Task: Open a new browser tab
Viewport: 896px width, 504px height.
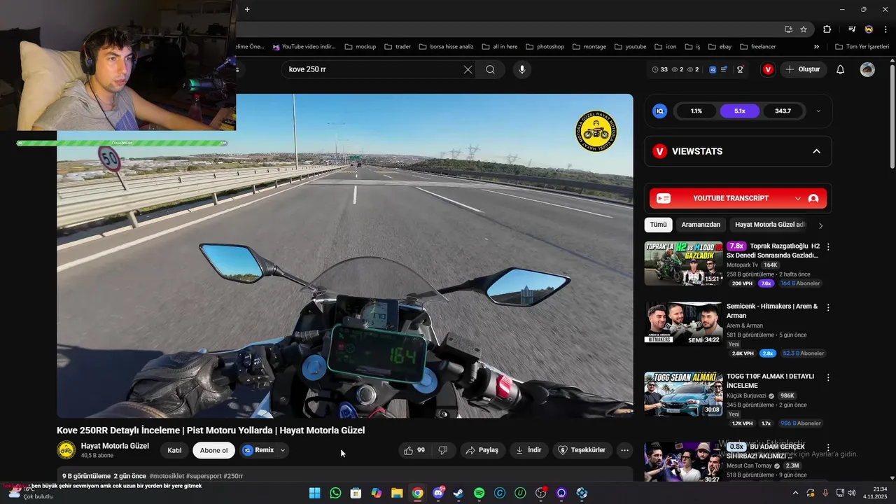Action: (x=247, y=9)
